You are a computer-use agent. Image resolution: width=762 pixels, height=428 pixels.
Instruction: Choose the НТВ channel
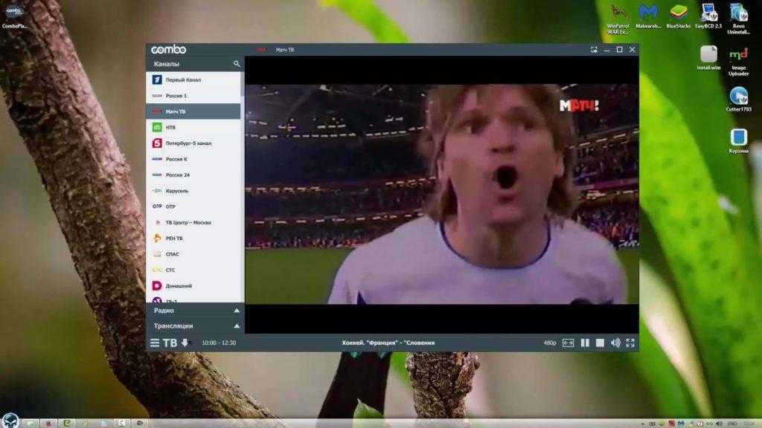point(170,127)
